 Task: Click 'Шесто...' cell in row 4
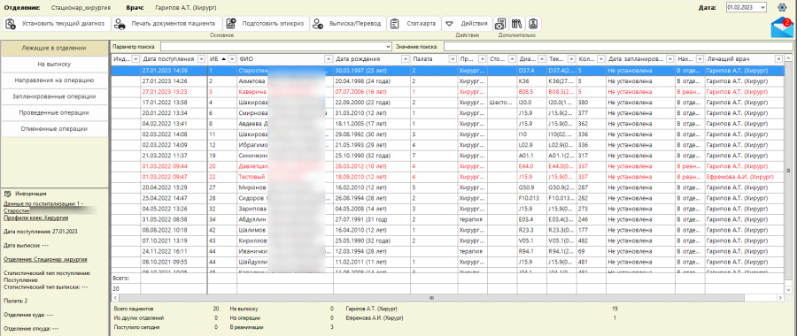pos(501,103)
